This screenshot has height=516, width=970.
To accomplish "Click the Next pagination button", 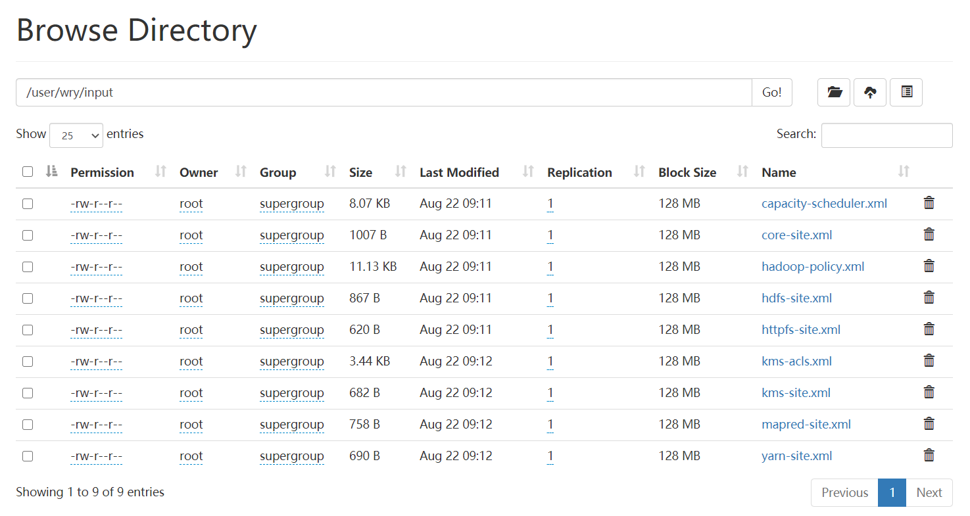I will coord(929,492).
